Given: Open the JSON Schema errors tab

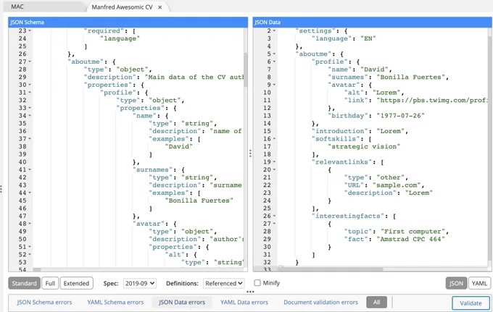Looking at the screenshot, I should point(44,303).
